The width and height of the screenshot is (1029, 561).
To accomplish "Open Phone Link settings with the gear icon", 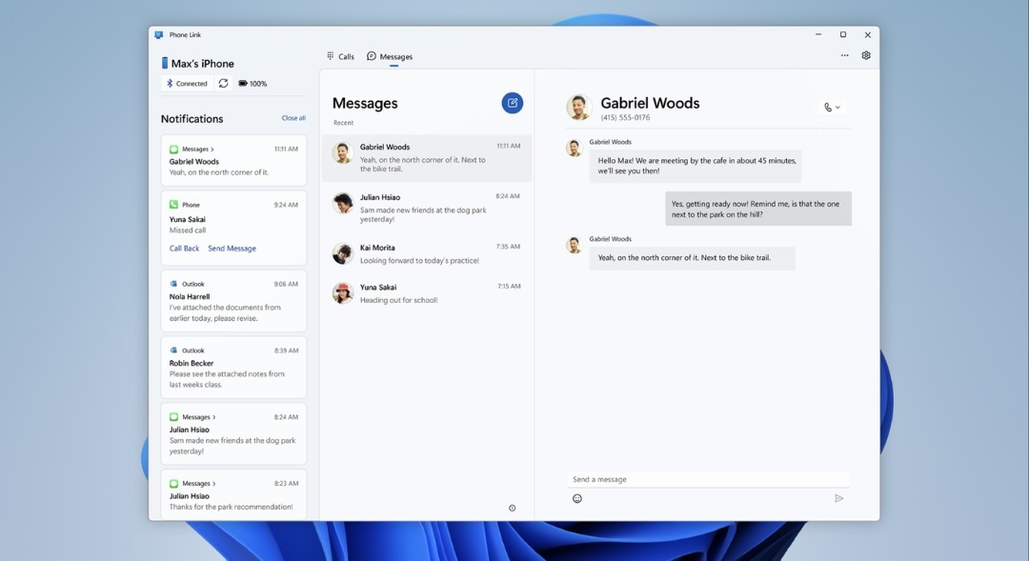I will pos(865,54).
